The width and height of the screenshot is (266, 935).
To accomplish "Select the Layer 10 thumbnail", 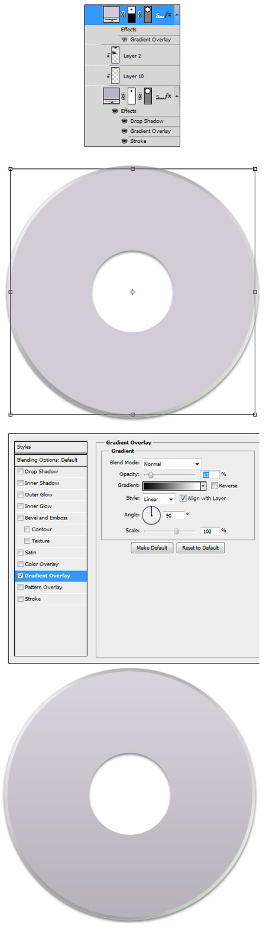I will click(115, 76).
